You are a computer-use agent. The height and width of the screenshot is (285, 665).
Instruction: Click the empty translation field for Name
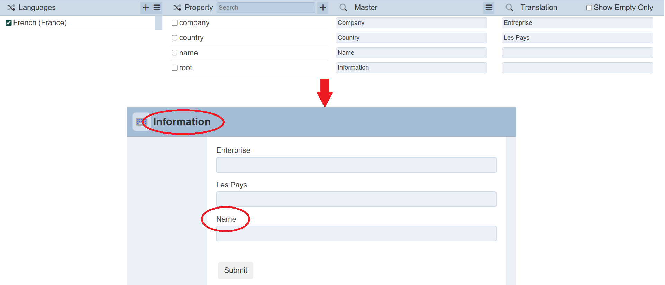577,53
